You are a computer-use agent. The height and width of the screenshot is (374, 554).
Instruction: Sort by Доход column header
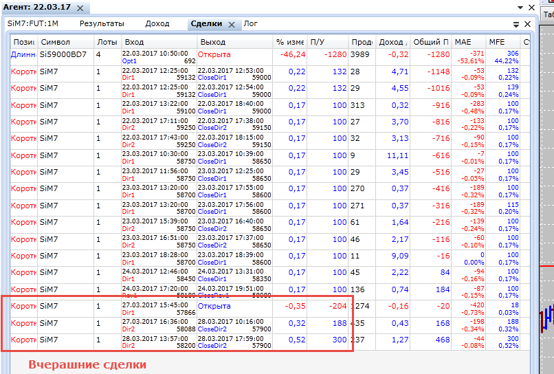point(393,42)
